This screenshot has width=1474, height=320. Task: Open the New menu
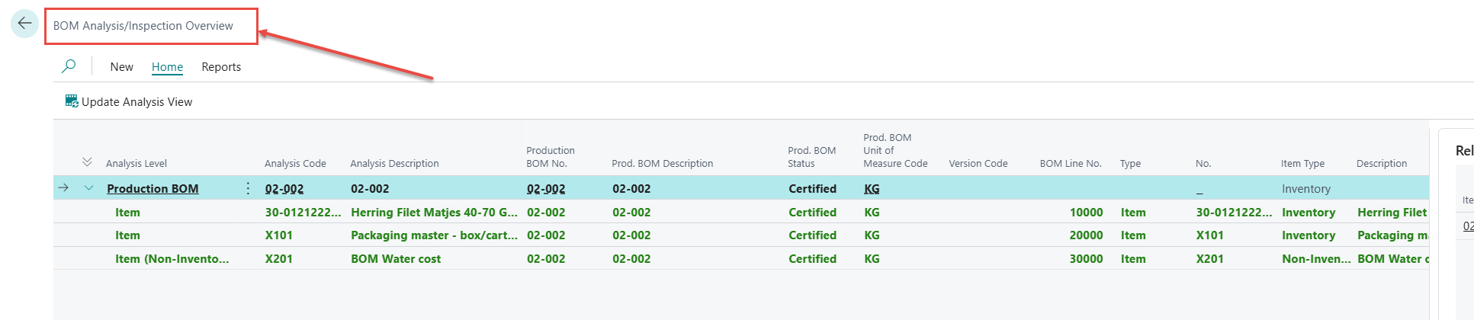click(121, 67)
